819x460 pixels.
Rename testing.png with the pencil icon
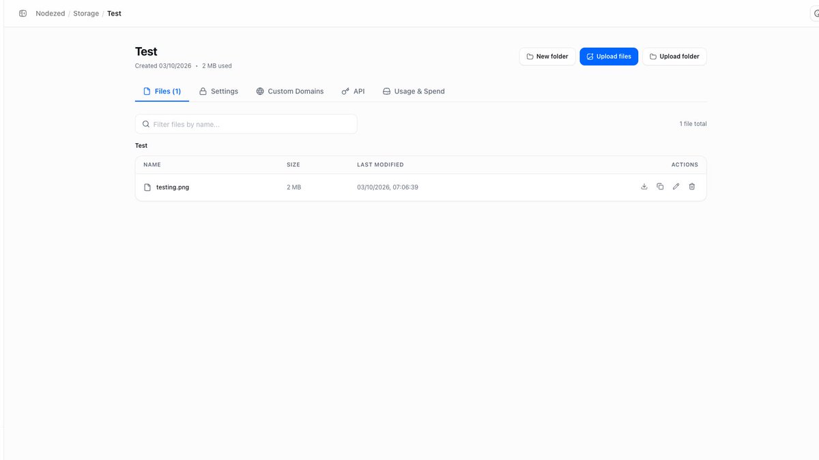point(676,187)
